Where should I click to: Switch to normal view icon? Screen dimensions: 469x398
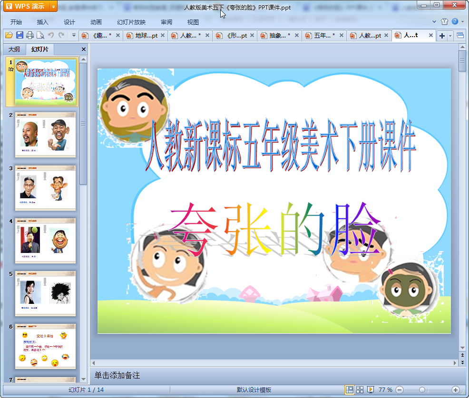(x=349, y=389)
